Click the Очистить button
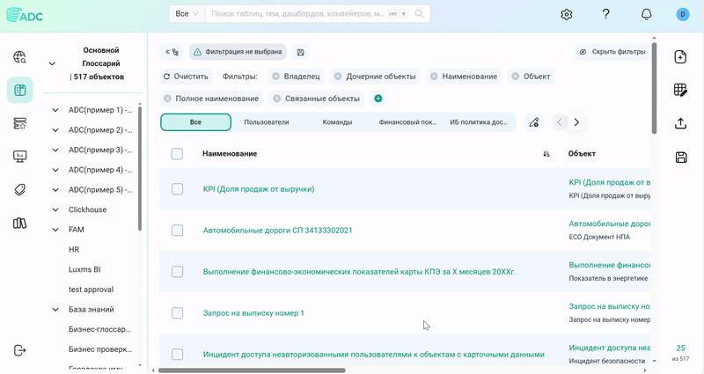The width and height of the screenshot is (704, 374). (186, 77)
